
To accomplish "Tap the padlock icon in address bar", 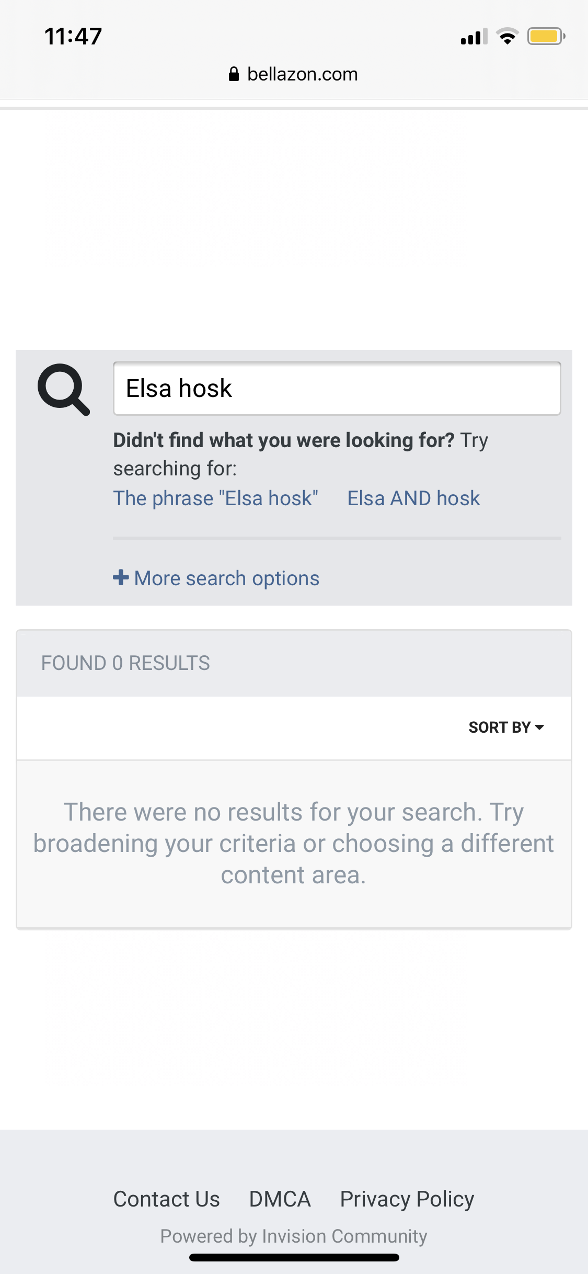I will click(x=234, y=74).
